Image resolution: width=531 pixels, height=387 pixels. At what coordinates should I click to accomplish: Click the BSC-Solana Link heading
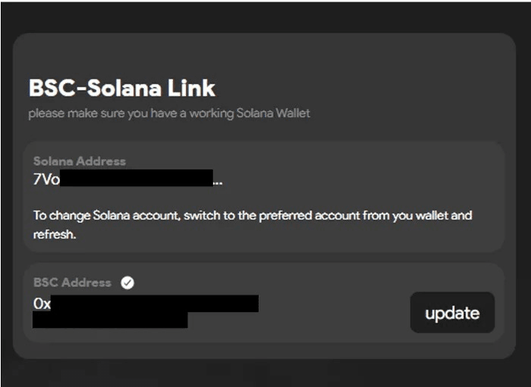click(122, 88)
